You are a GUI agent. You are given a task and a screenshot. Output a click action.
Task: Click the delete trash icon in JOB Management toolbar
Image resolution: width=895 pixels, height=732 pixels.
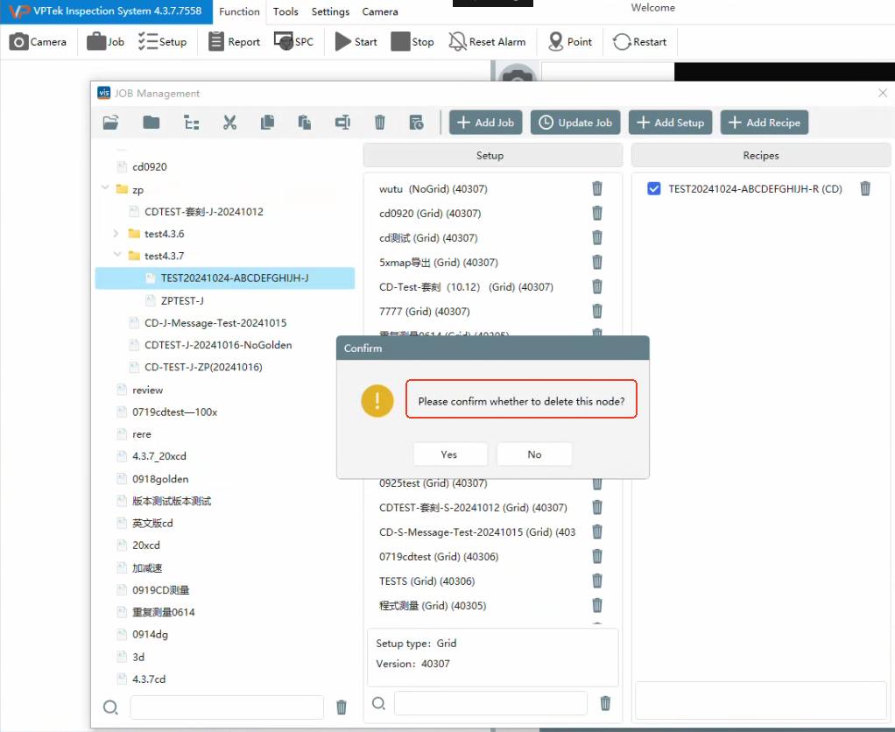tap(379, 122)
